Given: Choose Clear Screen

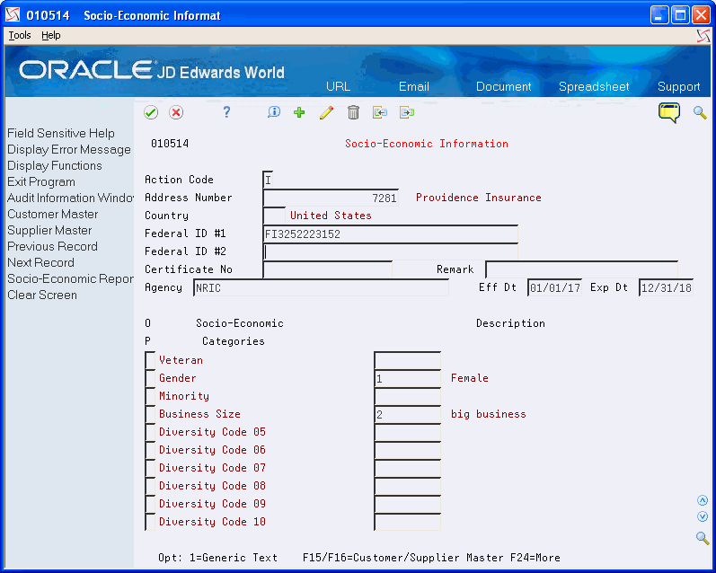Looking at the screenshot, I should (42, 295).
